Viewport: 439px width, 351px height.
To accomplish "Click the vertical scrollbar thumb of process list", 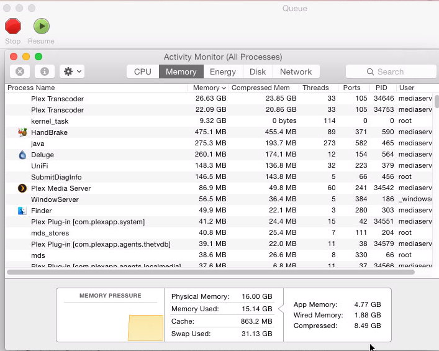I will pyautogui.click(x=437, y=101).
